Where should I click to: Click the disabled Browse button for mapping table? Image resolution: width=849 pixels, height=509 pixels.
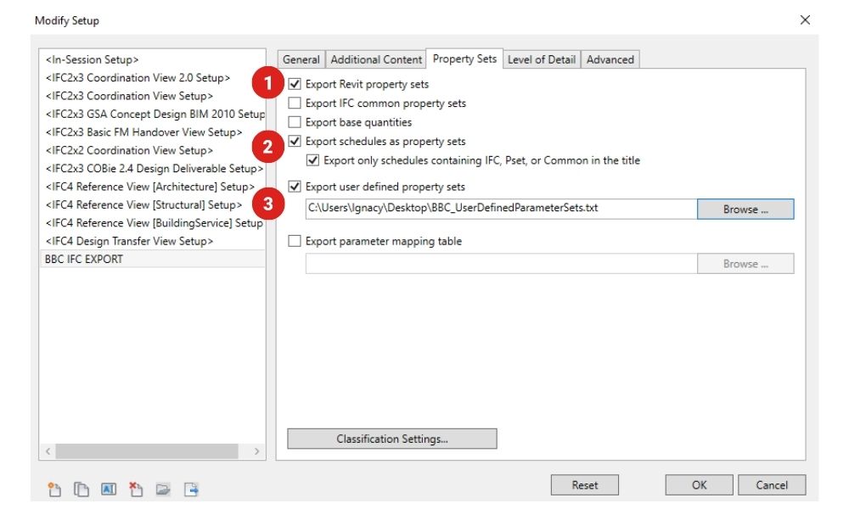pos(745,264)
